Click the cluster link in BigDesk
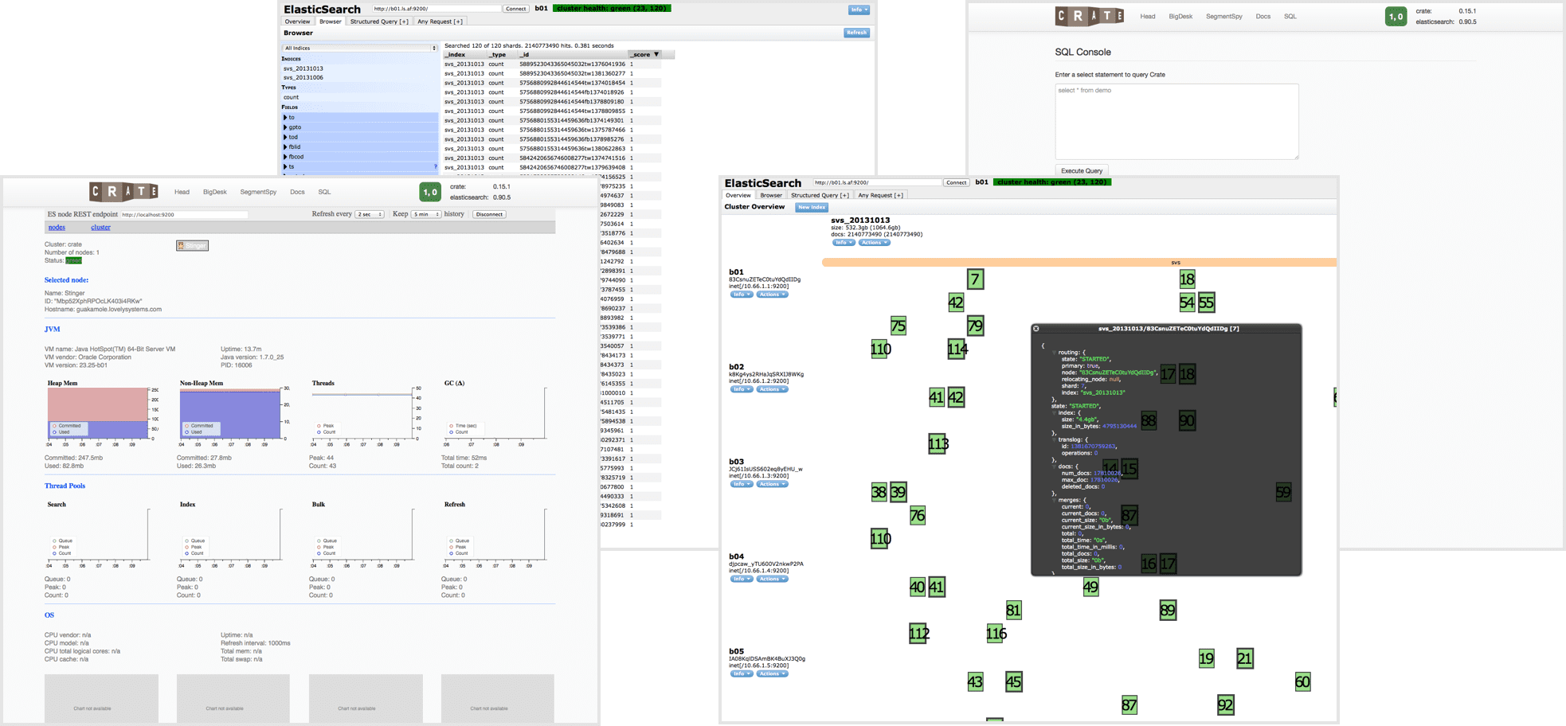The image size is (1566, 726). coord(100,228)
